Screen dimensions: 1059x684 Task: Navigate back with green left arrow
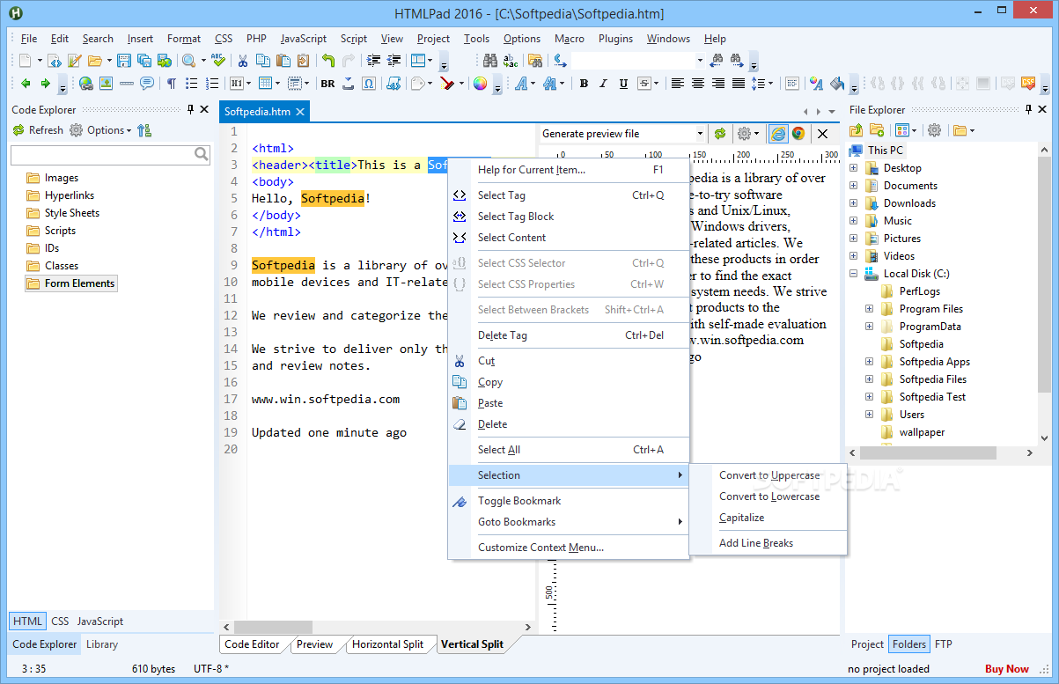click(25, 84)
